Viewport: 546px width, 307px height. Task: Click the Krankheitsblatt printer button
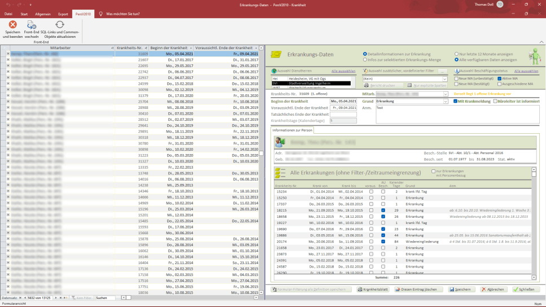tap(373, 290)
